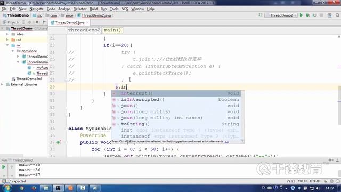Open the Refactor menu

tap(80, 9)
